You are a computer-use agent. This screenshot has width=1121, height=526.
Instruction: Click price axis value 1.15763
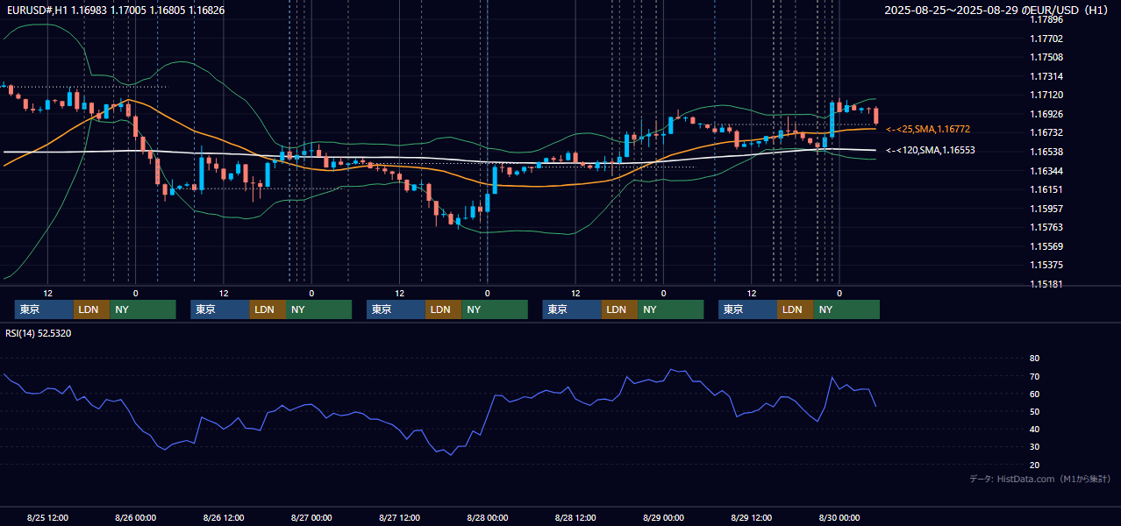(1046, 227)
